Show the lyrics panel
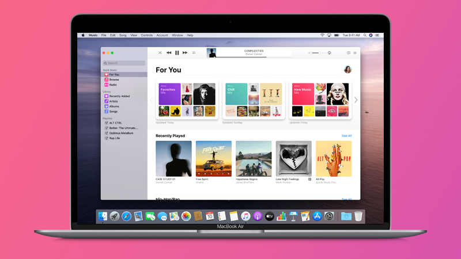This screenshot has width=461, height=259. 349,53
